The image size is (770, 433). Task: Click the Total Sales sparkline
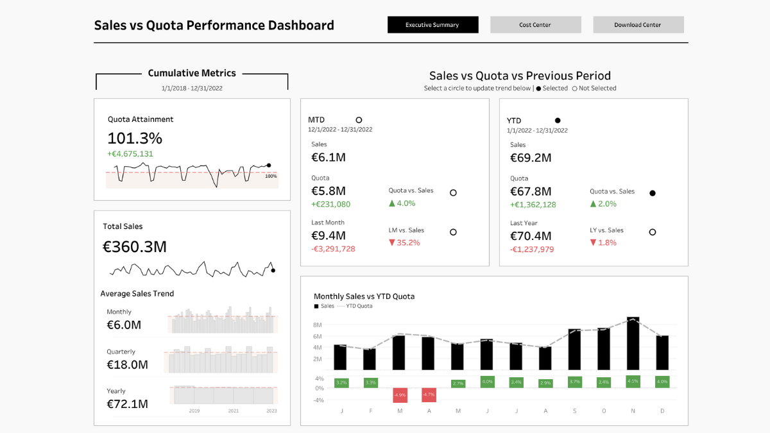click(193, 269)
